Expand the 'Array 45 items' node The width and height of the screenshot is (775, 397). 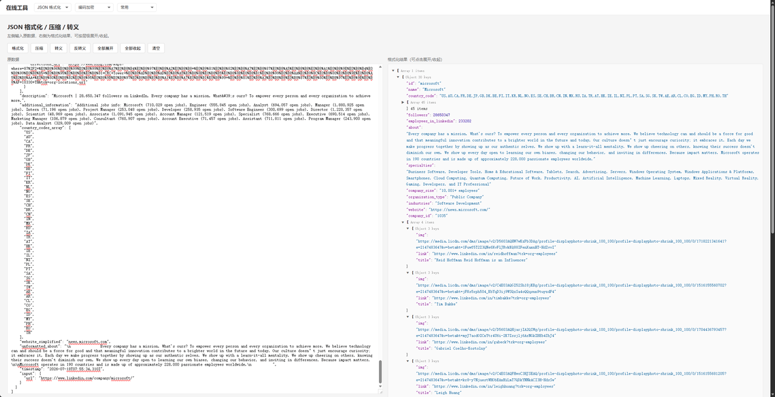coord(403,102)
